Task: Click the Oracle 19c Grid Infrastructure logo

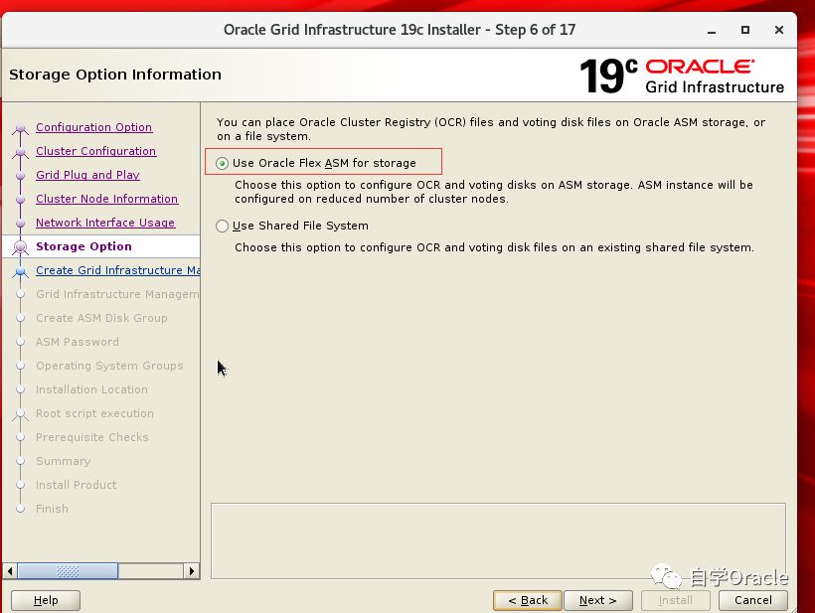Action: (x=682, y=76)
